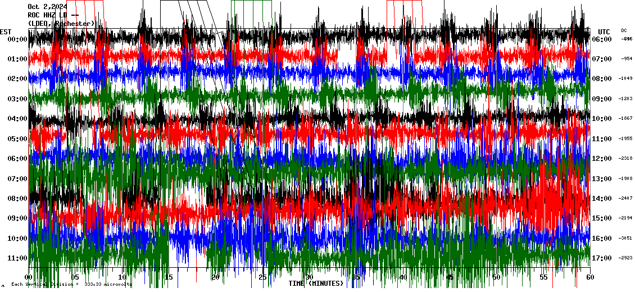Click the DC value -3051
Image resolution: width=635 pixels, height=292 pixels.
coord(626,239)
